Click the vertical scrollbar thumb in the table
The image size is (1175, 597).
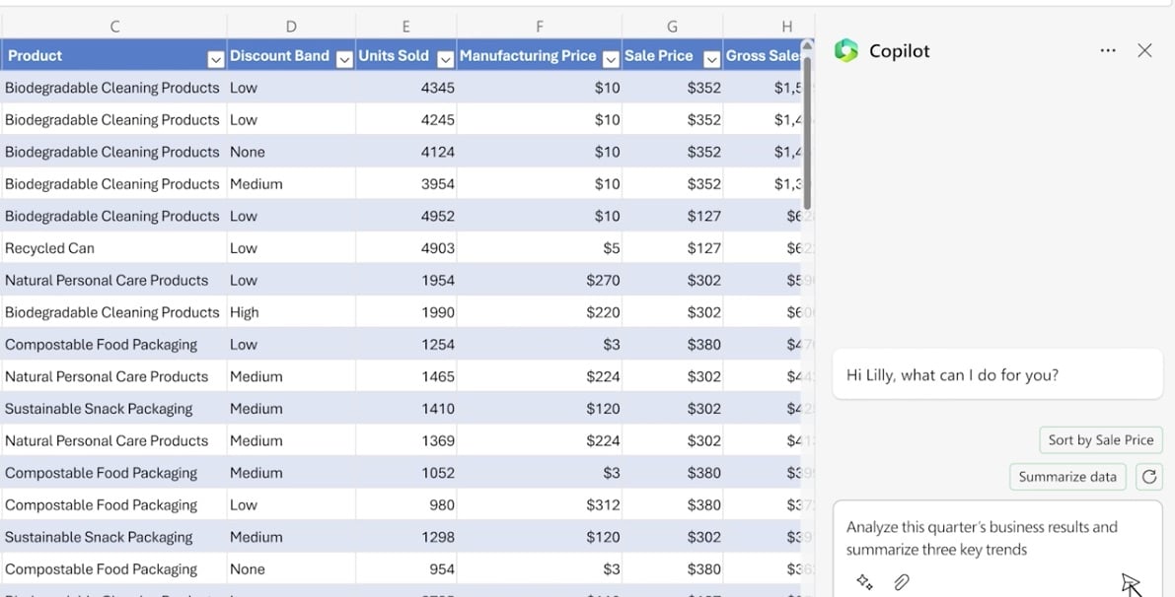[807, 128]
